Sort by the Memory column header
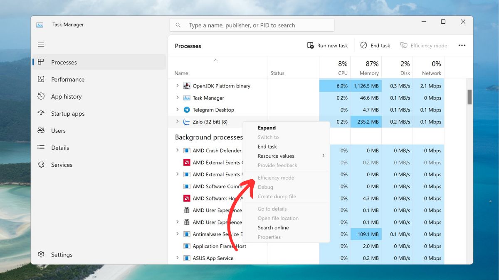This screenshot has height=280, width=499. (366, 68)
